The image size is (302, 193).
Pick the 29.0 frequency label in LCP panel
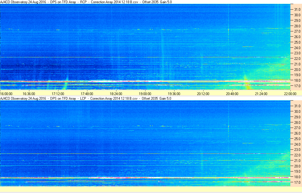point(297,117)
